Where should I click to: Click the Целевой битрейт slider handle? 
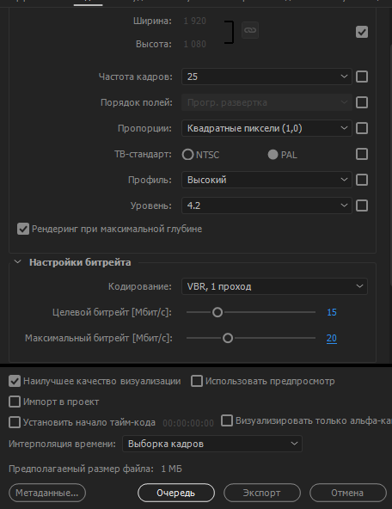click(x=217, y=312)
